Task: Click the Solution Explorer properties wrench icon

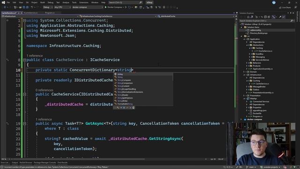Action: [280, 17]
